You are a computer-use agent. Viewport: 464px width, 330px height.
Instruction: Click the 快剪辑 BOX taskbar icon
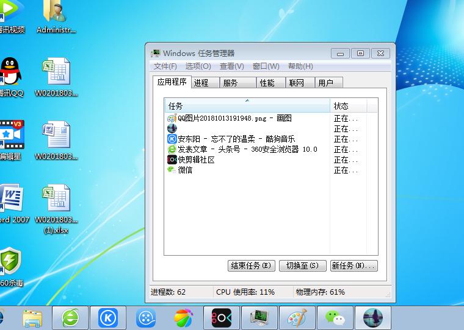[x=221, y=317]
